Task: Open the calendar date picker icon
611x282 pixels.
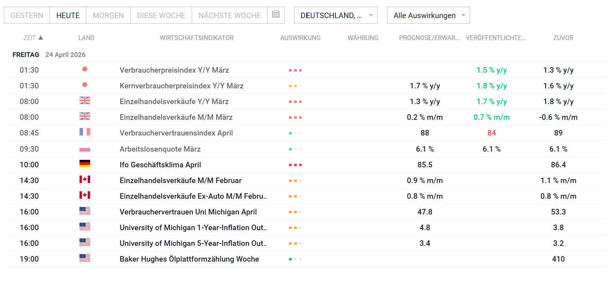Action: tap(276, 15)
